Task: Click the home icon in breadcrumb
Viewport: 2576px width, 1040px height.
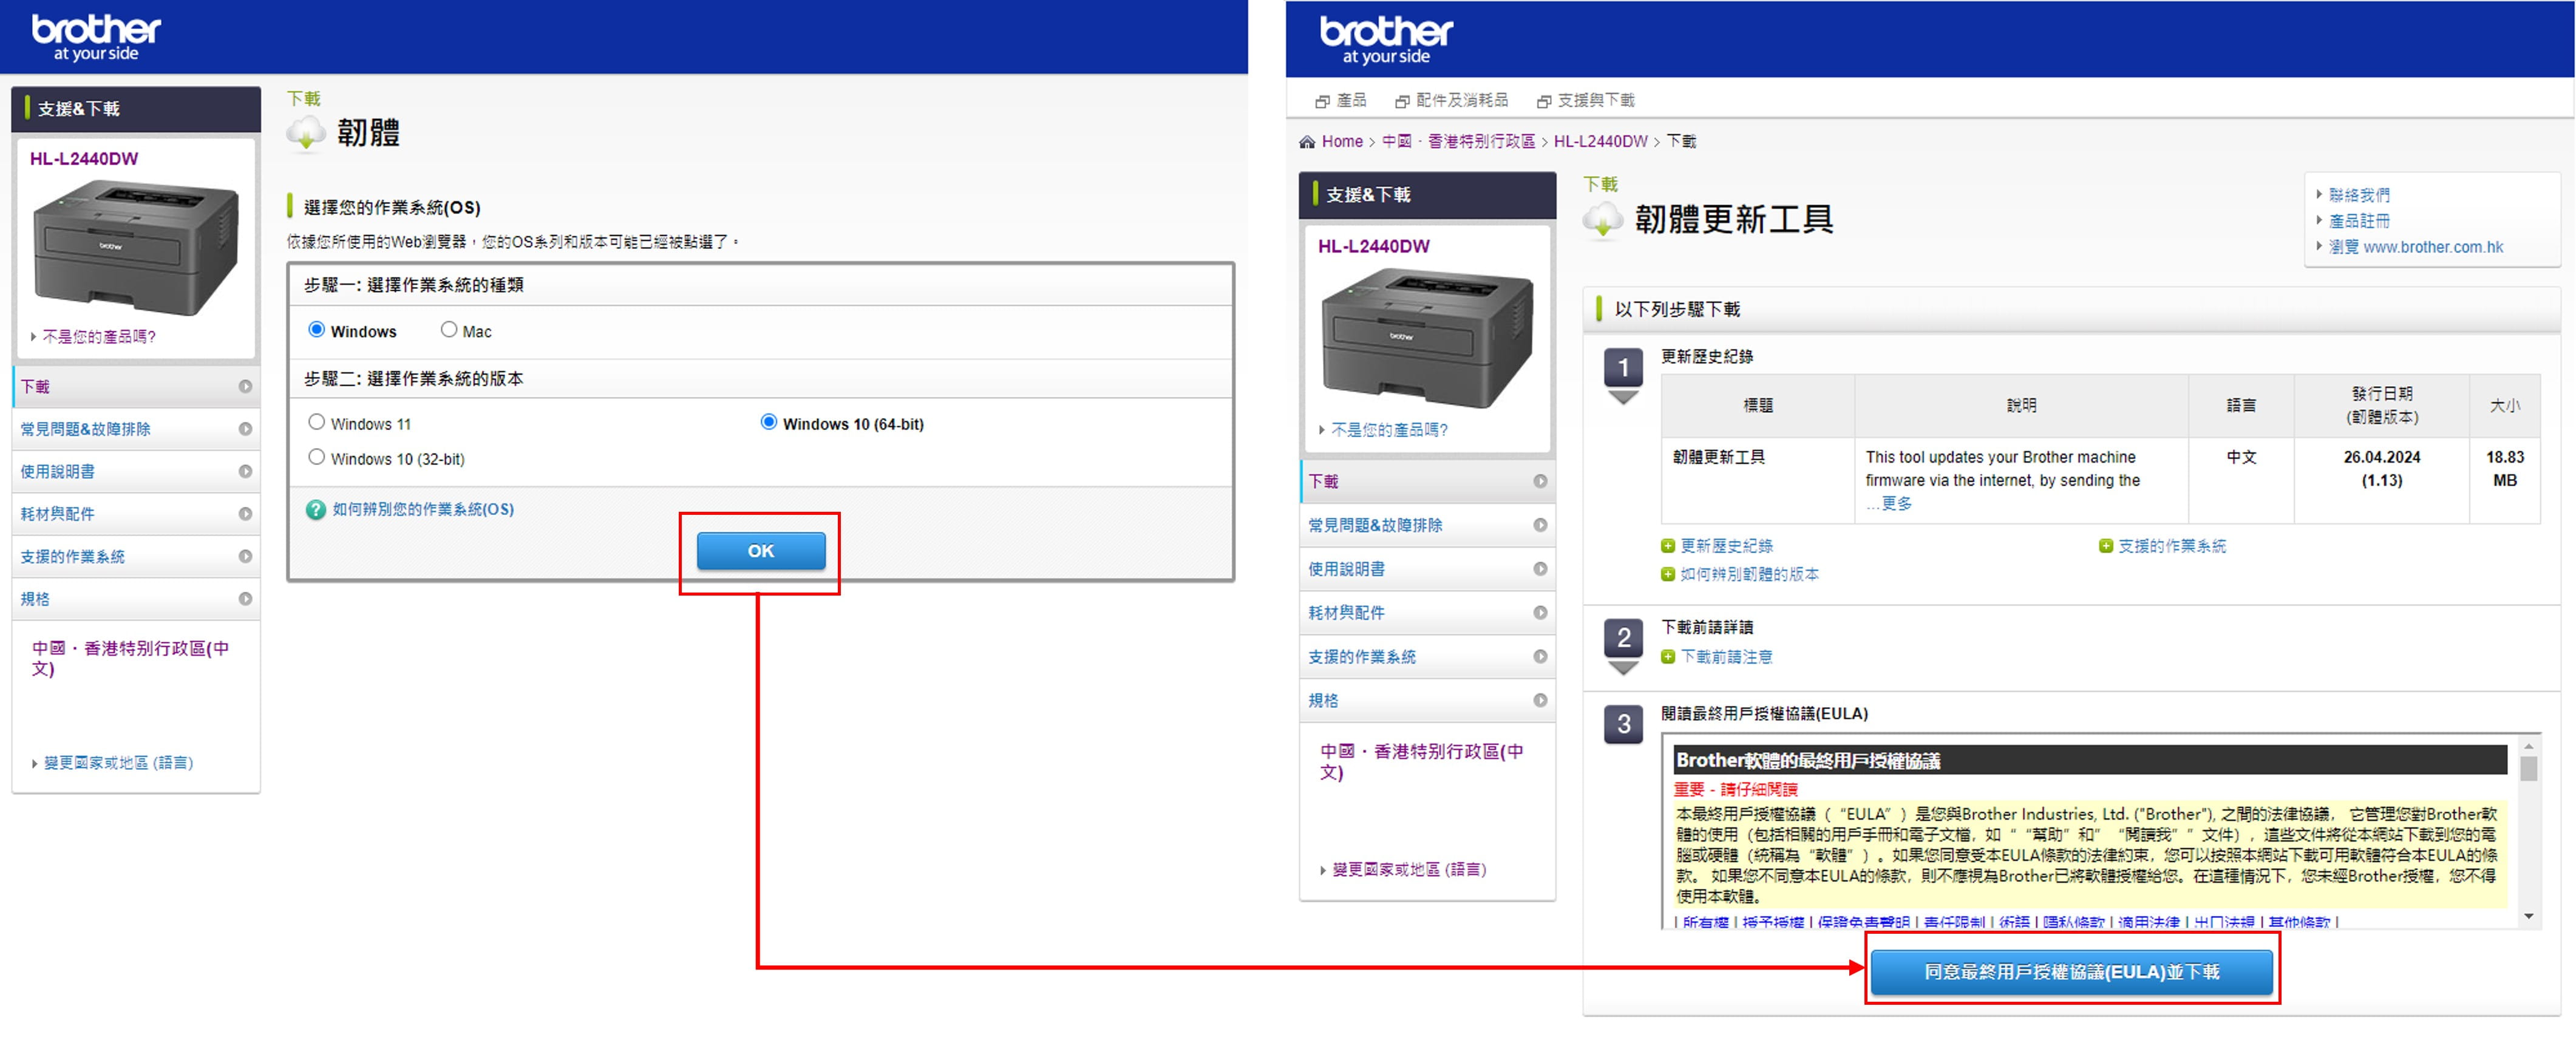Action: (1307, 142)
